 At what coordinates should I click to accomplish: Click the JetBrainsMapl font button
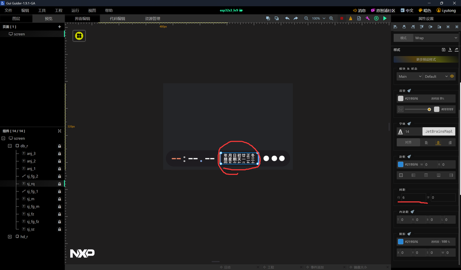point(439,132)
